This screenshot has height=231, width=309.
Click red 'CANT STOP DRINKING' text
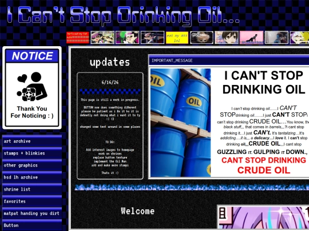[264, 160]
